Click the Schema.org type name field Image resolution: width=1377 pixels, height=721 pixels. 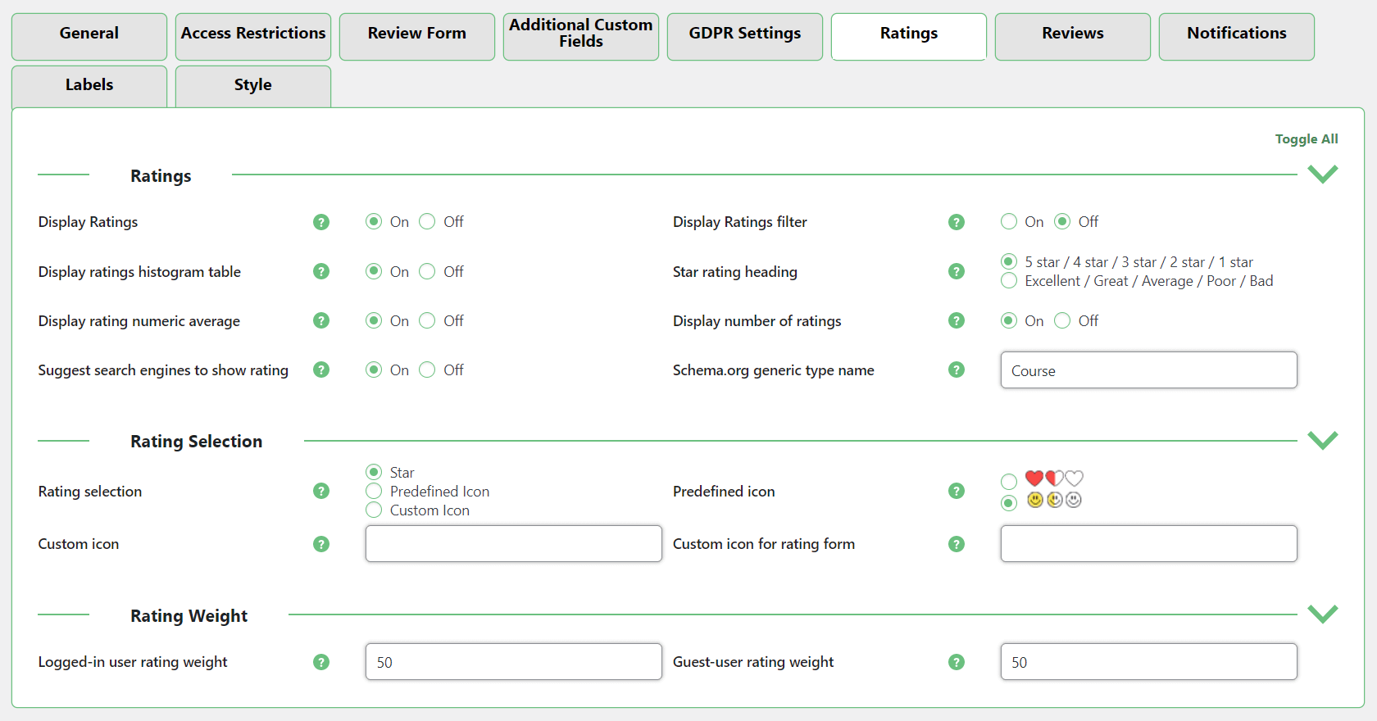click(x=1147, y=370)
